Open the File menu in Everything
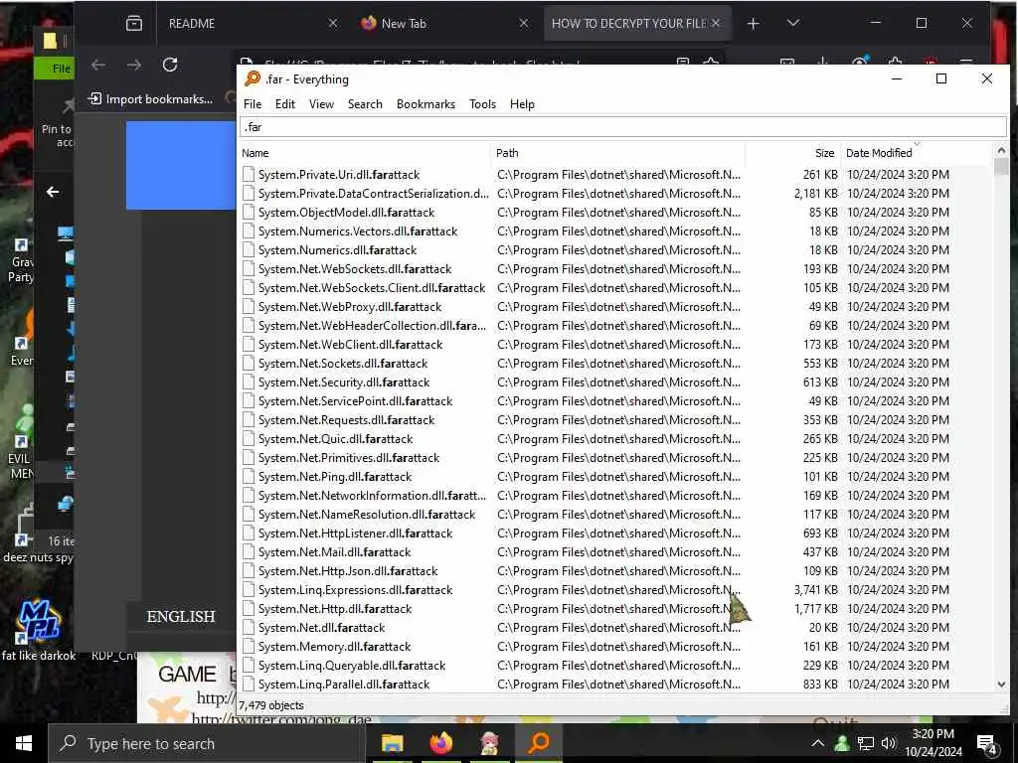 [252, 103]
